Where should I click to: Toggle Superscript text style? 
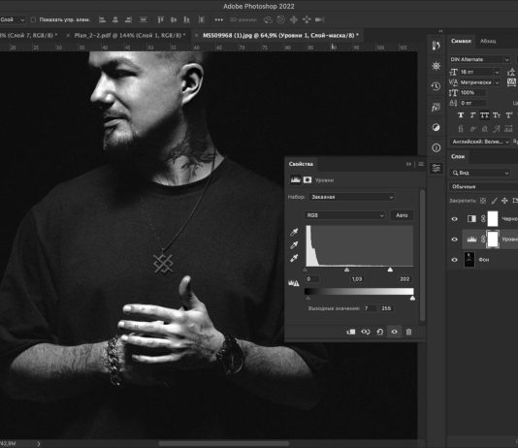click(509, 115)
